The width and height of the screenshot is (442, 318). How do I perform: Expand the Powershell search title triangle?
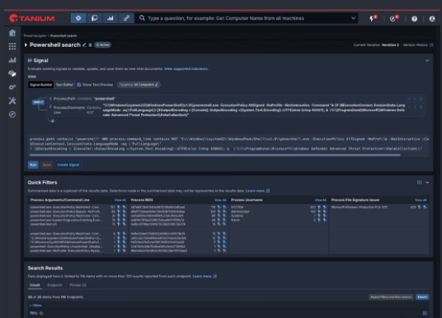click(26, 44)
